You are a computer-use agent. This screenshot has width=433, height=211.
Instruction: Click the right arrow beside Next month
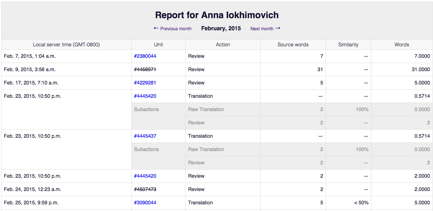[x=278, y=28]
